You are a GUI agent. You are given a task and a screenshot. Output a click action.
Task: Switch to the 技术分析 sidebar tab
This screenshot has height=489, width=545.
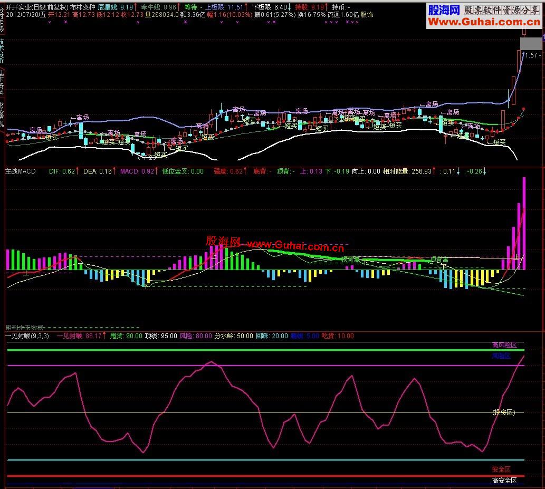2,51
